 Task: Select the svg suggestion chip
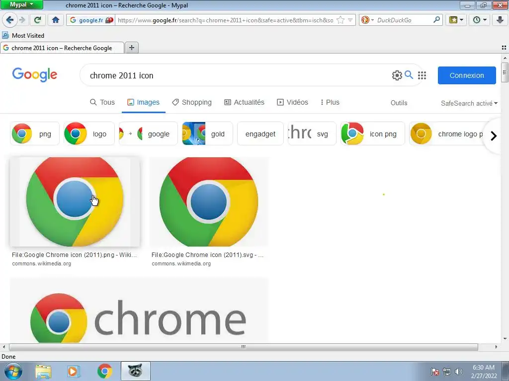point(312,133)
